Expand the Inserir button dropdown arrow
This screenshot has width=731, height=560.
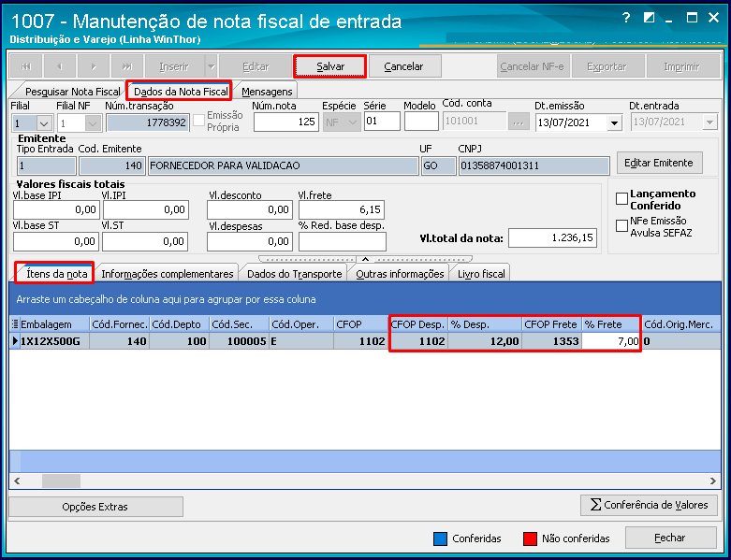[x=212, y=66]
